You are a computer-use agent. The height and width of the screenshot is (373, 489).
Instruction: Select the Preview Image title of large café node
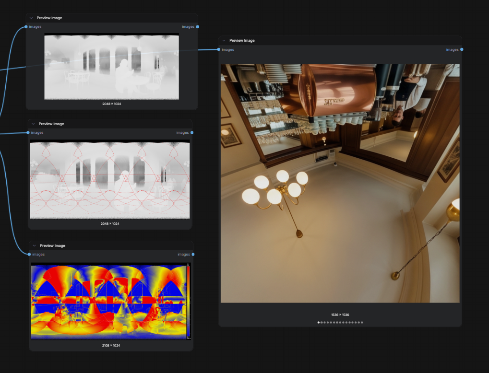coord(242,40)
